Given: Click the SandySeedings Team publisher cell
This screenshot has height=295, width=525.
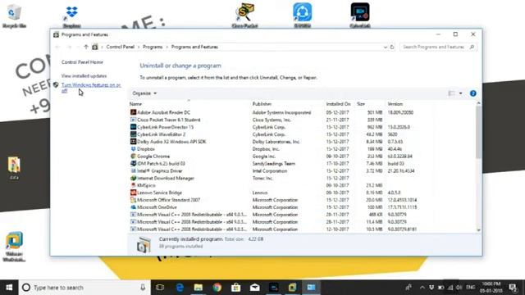Looking at the screenshot, I should click(274, 164).
